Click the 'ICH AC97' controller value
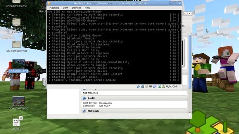 (x=104, y=106)
